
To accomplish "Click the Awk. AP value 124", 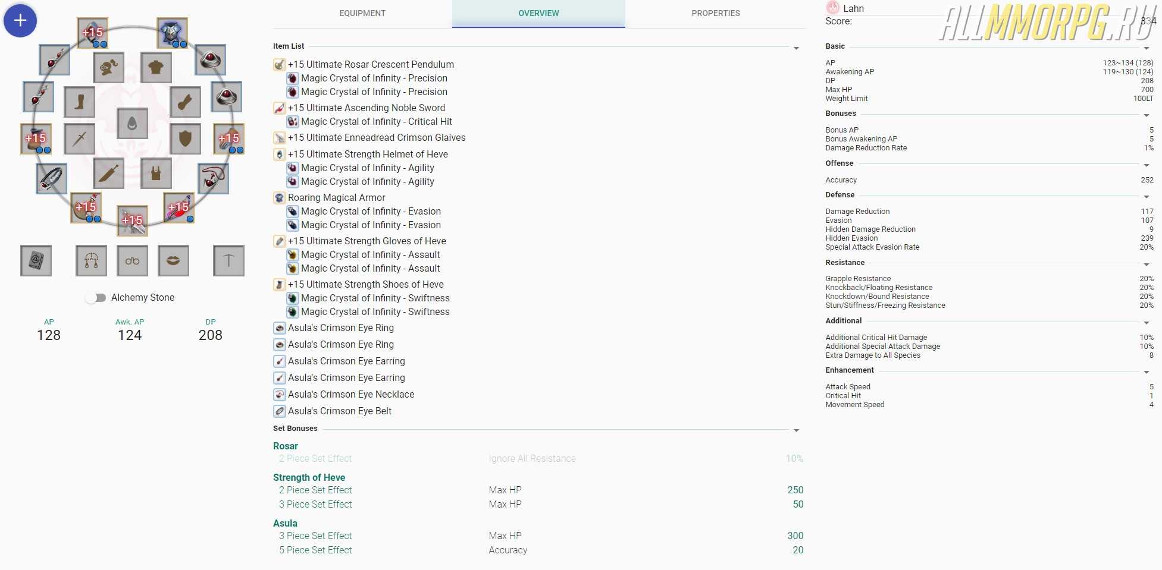I will [x=130, y=335].
